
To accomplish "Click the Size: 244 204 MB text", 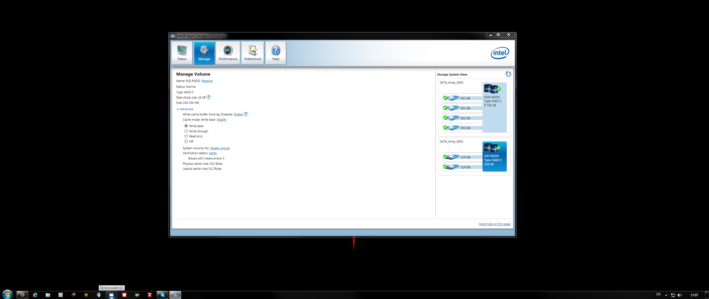I will 187,103.
